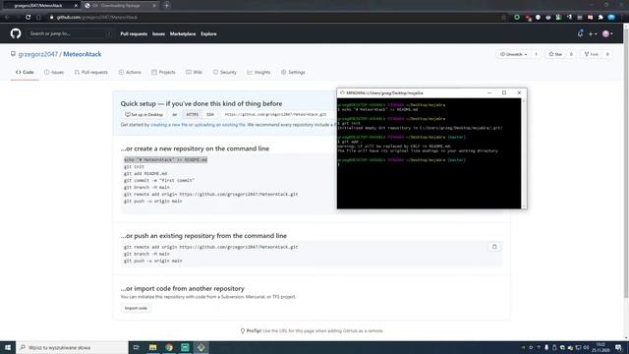Open the Insights tab
This screenshot has height=354, width=629.
(258, 72)
